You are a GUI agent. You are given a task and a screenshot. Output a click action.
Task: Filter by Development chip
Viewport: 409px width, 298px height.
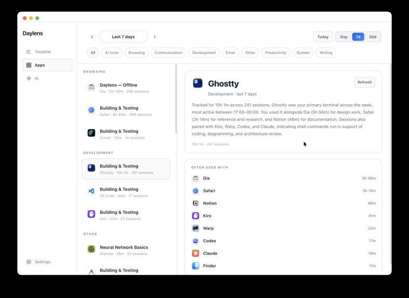coord(204,53)
